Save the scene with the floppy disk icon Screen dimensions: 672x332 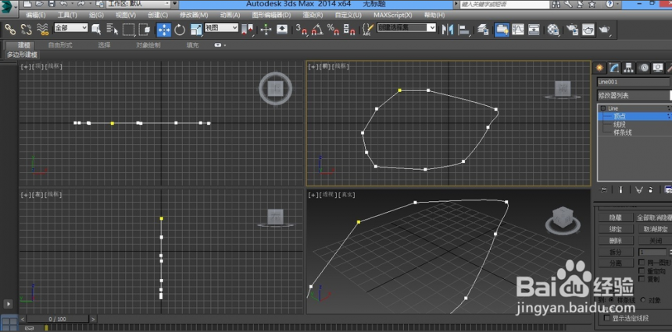[x=52, y=4]
